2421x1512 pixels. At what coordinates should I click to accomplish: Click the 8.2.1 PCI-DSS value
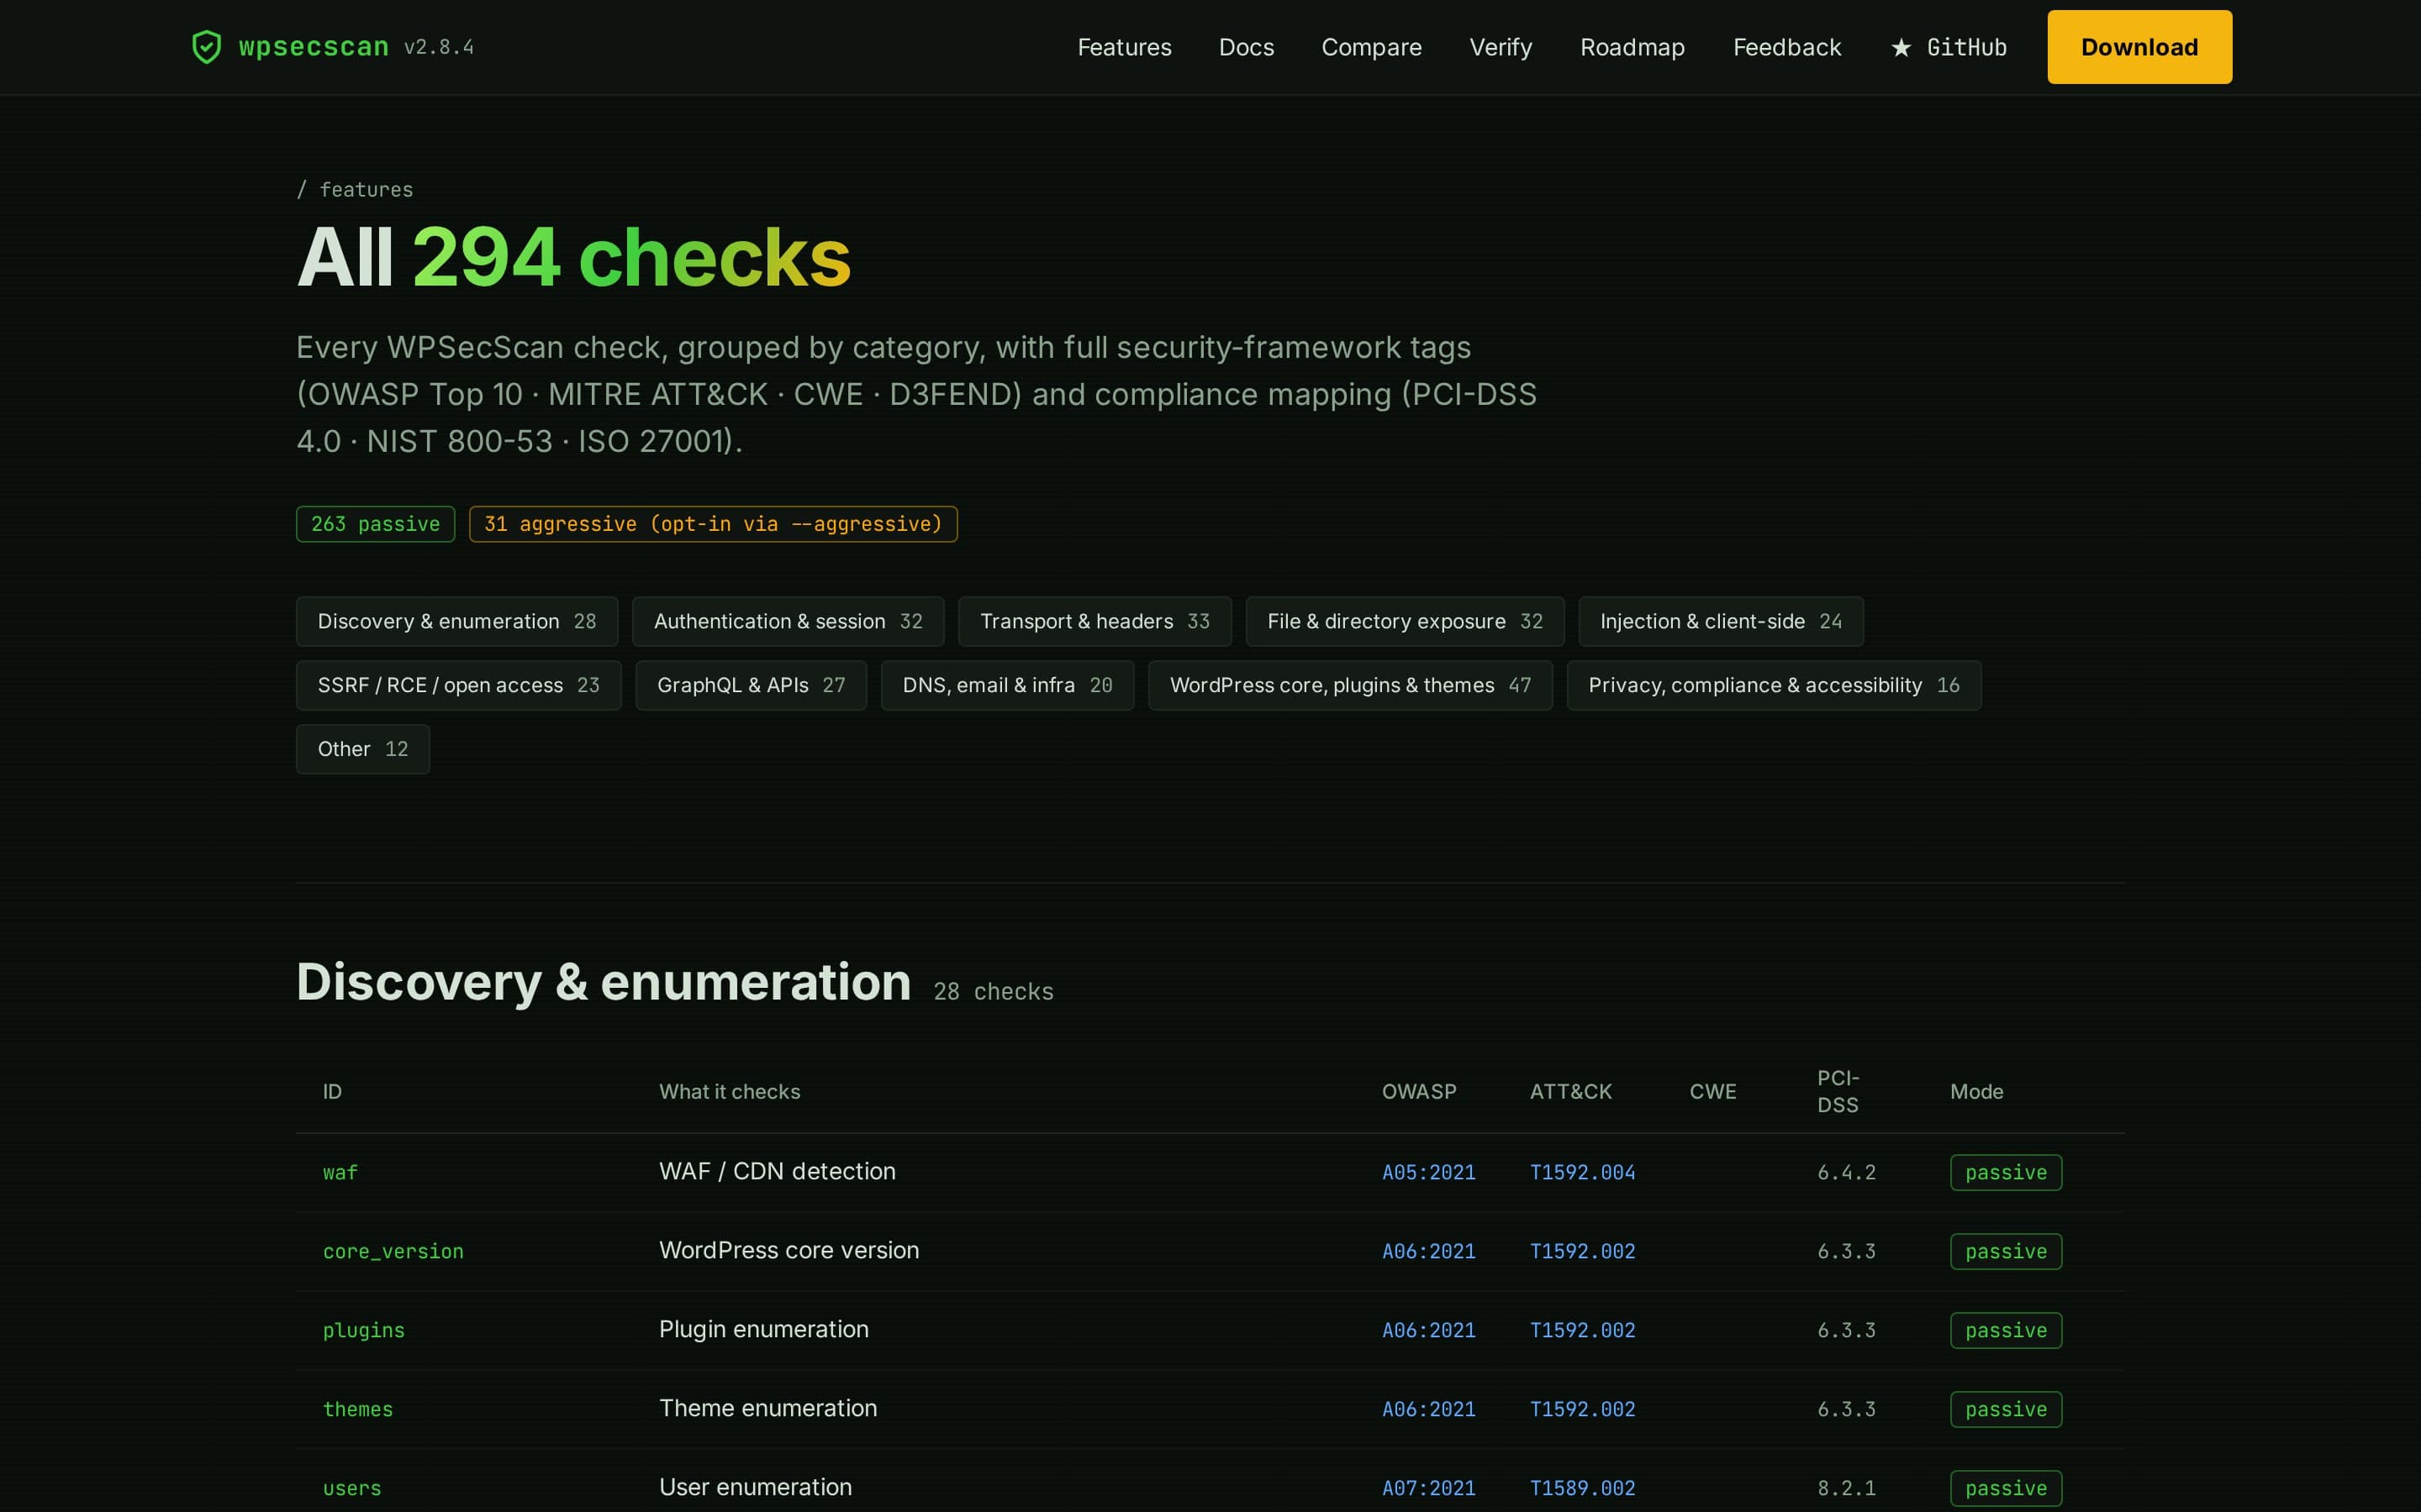1846,1488
